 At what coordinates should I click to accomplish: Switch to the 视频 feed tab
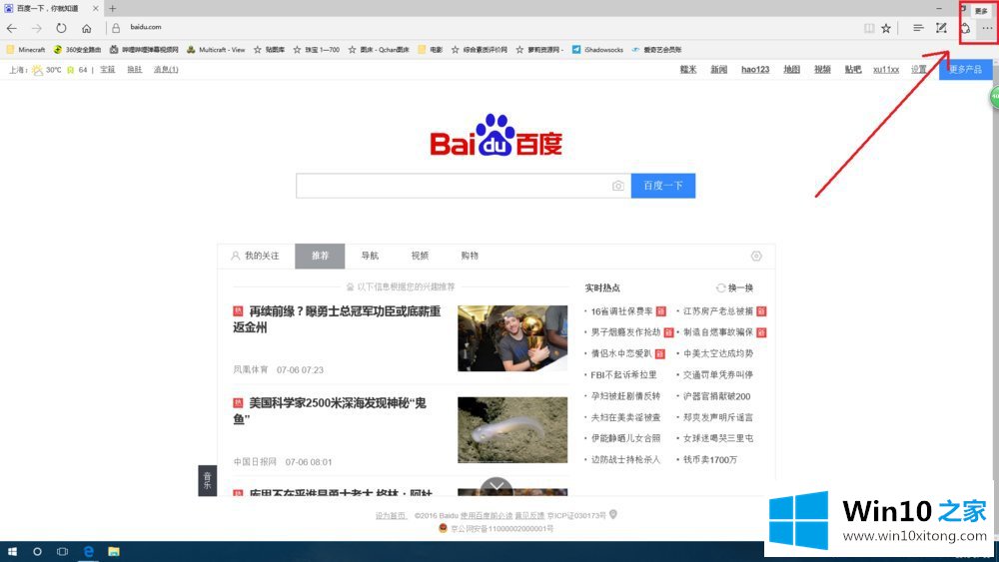click(x=420, y=256)
